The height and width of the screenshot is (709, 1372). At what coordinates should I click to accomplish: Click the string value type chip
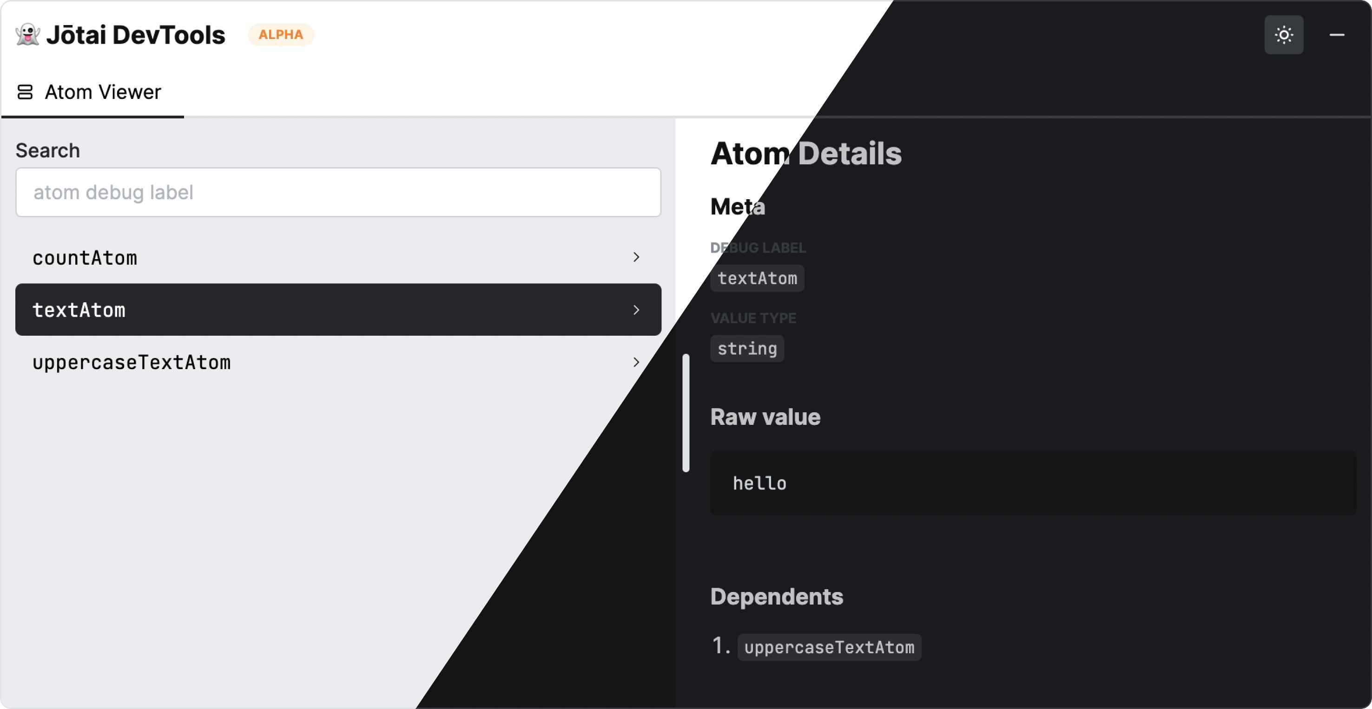747,348
